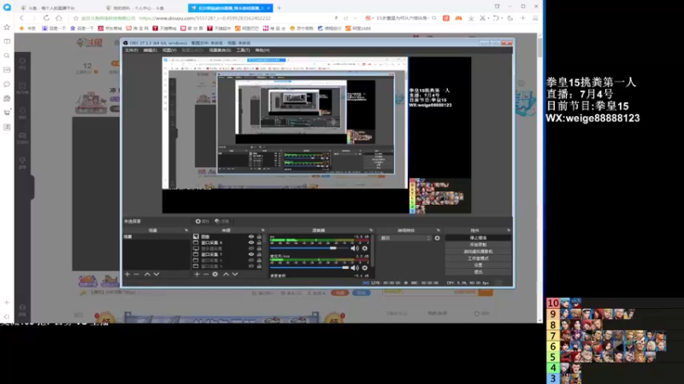This screenshot has width=684, height=384.
Task: Open source 滤镜 filters button above docks
Action: click(x=222, y=221)
